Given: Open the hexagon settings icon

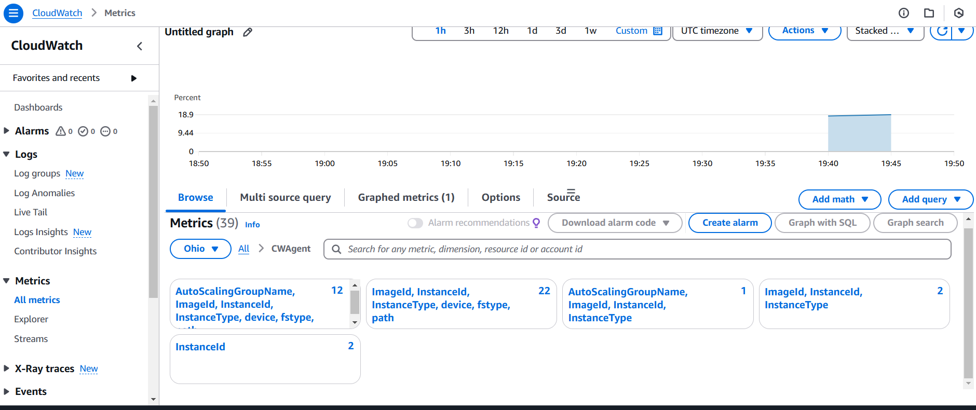Looking at the screenshot, I should click(x=959, y=13).
